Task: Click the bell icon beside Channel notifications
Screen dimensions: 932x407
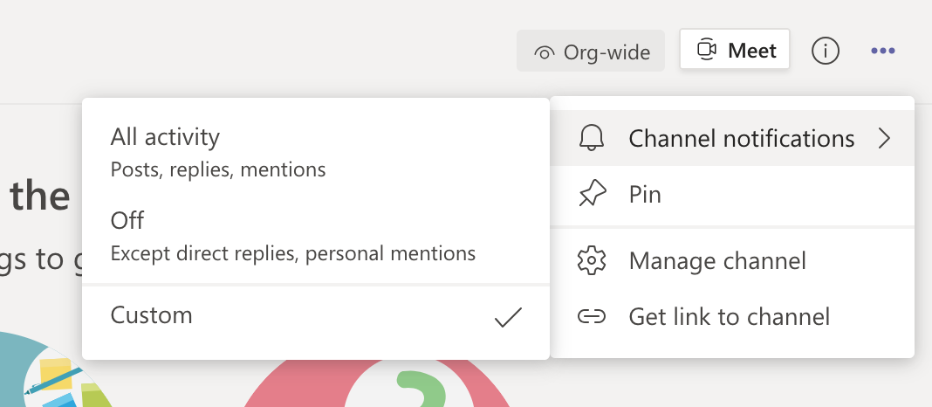Action: click(x=592, y=139)
